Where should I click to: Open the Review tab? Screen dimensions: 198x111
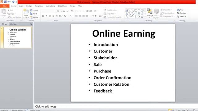pos(72,6)
